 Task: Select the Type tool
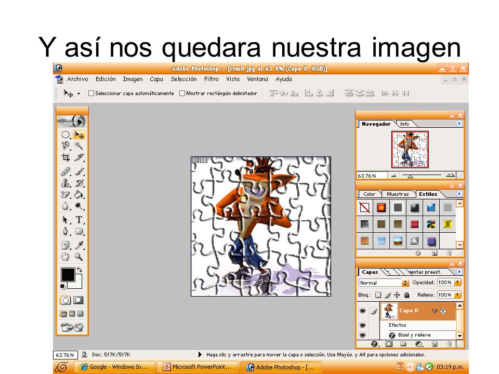coord(78,220)
